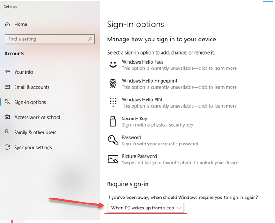Viewport: 275px width, 223px height.
Task: Click the Require sign-in heading
Action: click(128, 184)
